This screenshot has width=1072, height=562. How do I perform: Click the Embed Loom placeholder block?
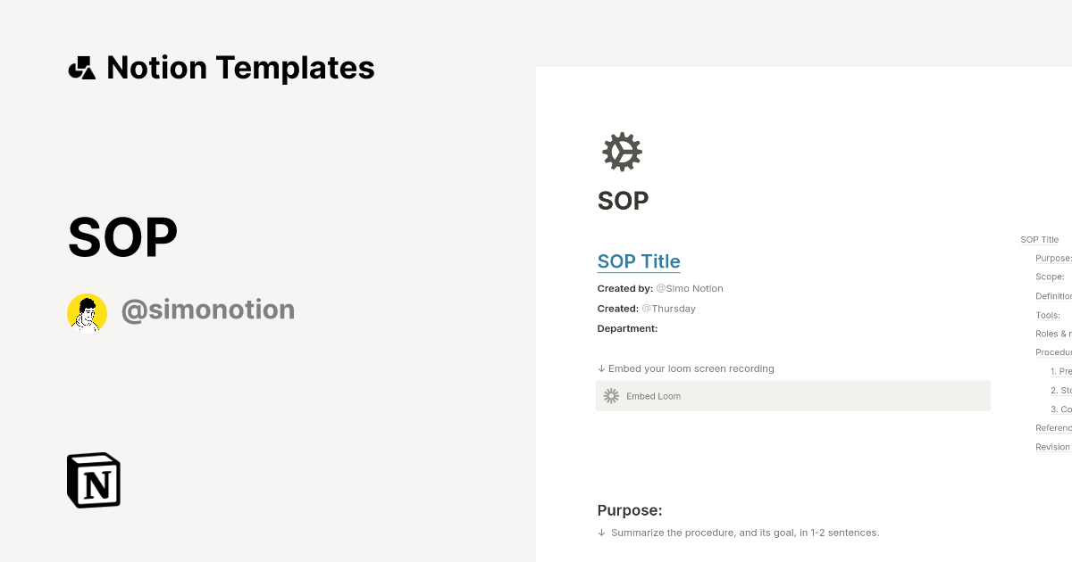793,395
